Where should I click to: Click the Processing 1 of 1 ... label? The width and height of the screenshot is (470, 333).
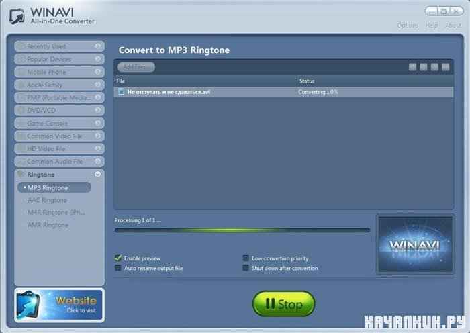pos(138,220)
